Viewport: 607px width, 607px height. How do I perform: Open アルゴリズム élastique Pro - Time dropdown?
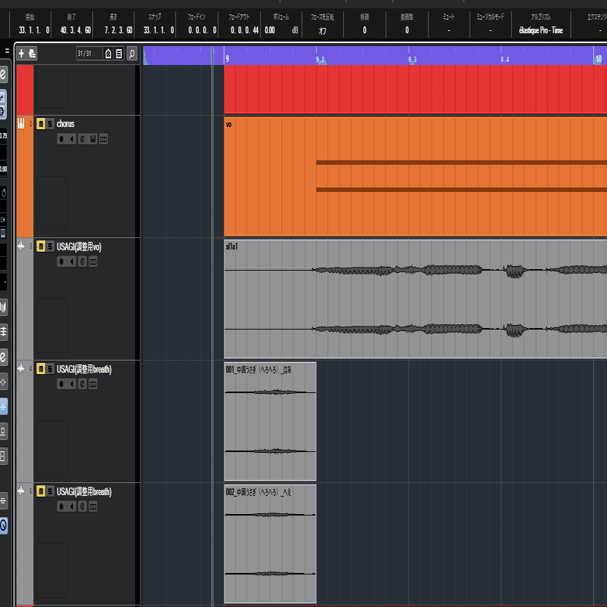coord(540,30)
